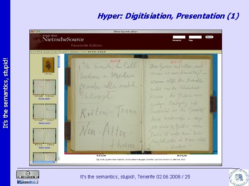Open the left thumbnail with red handwriting
Image resolution: width=249 pixels, height=186 pixels.
(38, 87)
